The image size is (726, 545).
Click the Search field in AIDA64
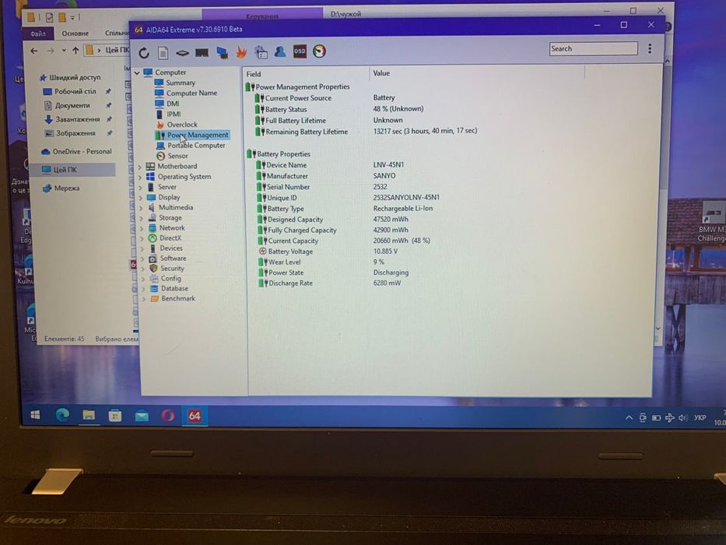click(593, 48)
